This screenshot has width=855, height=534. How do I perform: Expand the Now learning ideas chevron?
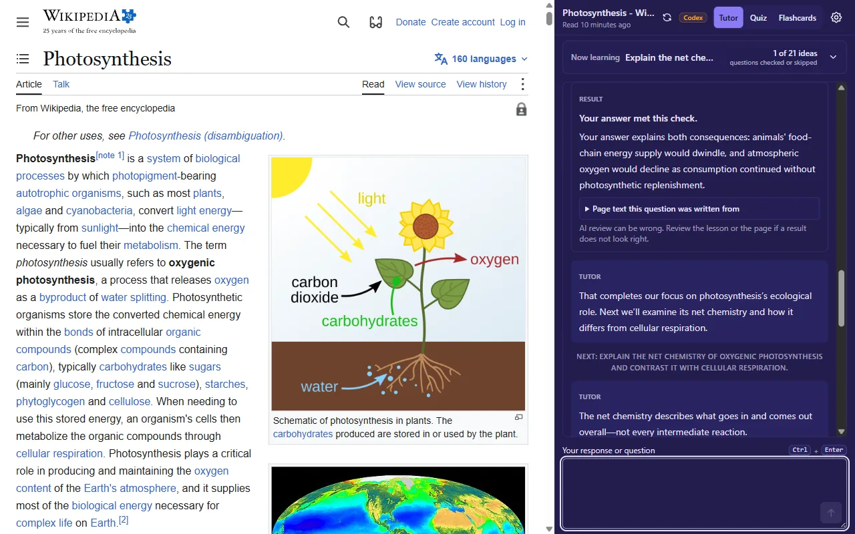(x=833, y=57)
